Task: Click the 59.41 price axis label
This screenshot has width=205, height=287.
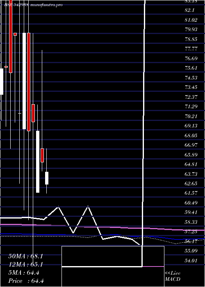Action: pyautogui.click(x=191, y=212)
